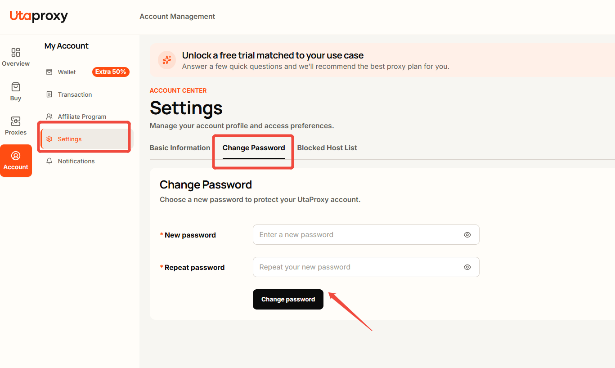Focus the Enter a new password field
Viewport: 615px width, 368px height.
[366, 235]
